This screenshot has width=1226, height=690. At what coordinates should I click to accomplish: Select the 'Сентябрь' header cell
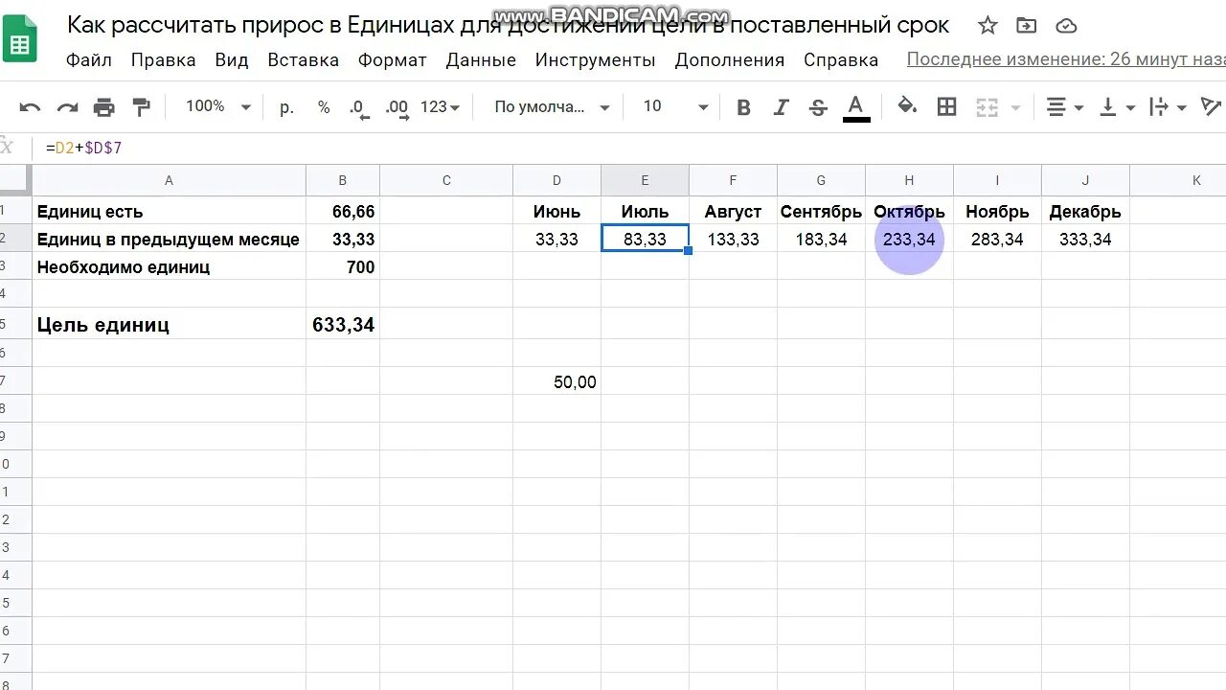pos(821,212)
